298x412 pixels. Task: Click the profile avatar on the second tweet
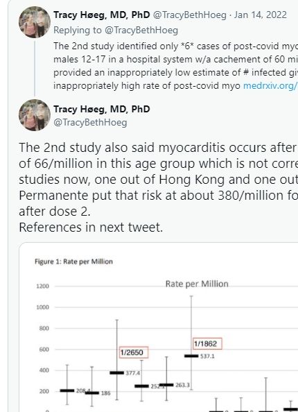[x=35, y=115]
